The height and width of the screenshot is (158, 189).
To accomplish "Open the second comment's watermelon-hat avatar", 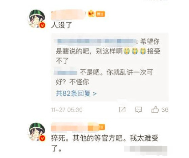I will 37,132.
